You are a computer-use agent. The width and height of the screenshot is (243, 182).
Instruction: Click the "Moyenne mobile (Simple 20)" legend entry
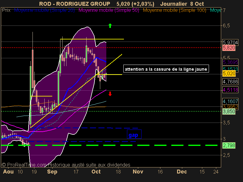point(44,10)
